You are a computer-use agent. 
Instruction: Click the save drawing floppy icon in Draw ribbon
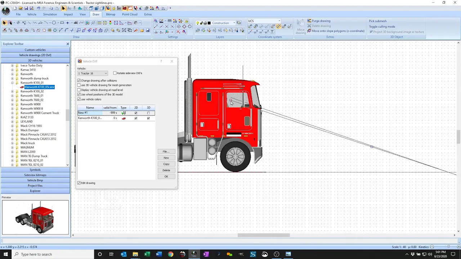[x=147, y=30]
